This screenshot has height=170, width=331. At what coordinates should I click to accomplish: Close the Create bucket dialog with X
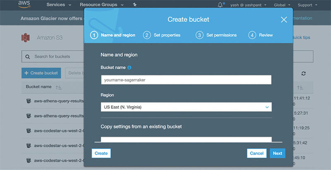pyautogui.click(x=284, y=19)
